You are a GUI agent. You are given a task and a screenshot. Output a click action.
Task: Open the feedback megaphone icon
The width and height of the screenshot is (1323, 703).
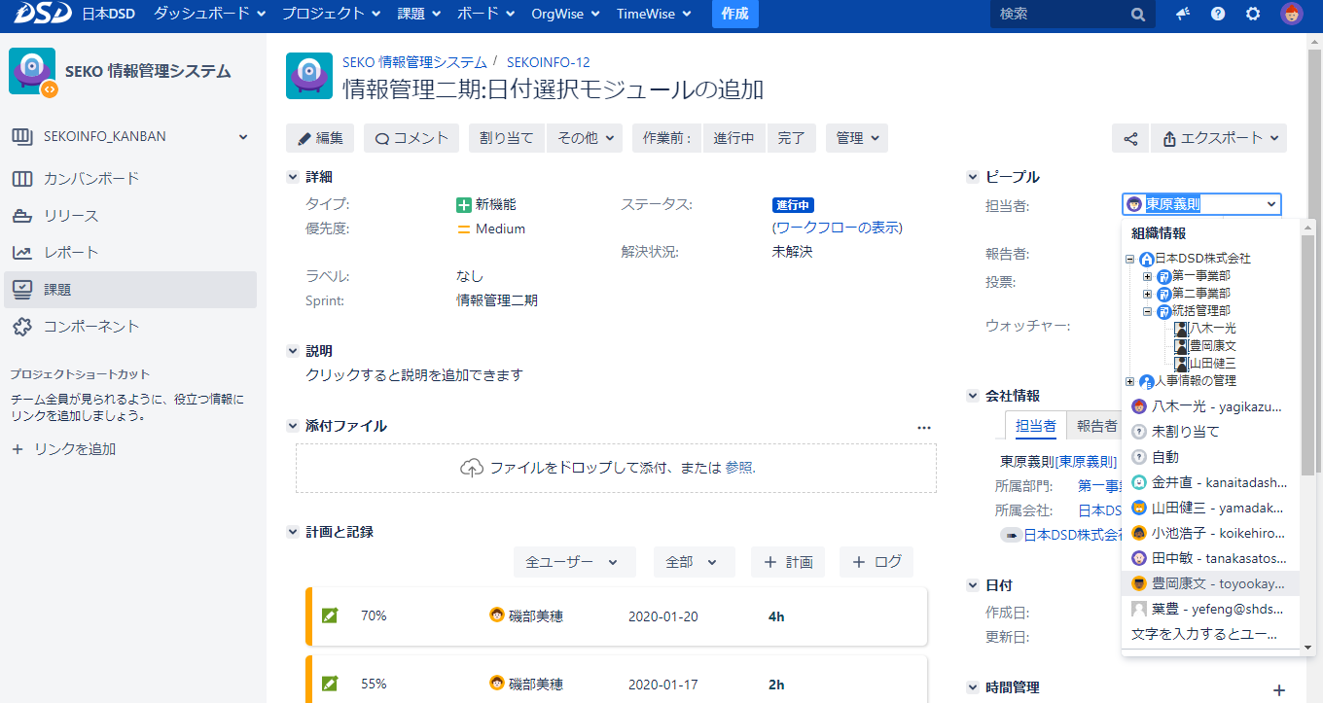(1183, 15)
